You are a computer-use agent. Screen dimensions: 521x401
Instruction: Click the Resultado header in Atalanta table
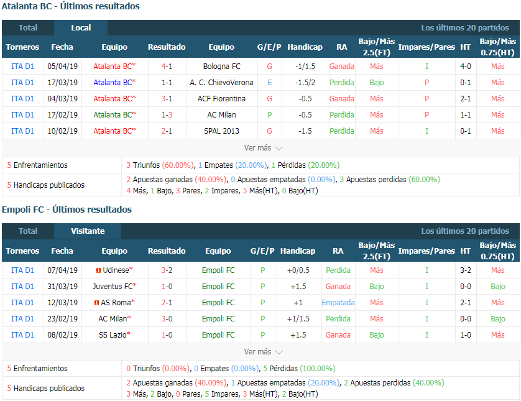[167, 47]
